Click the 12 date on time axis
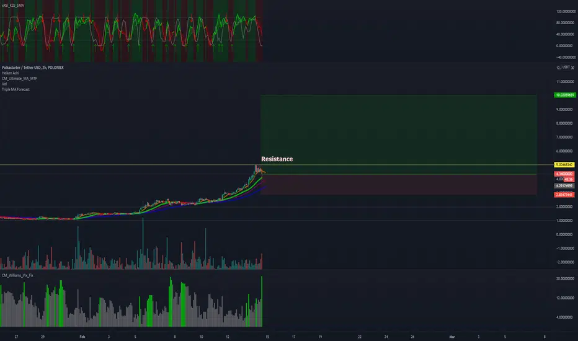 [x=228, y=337]
